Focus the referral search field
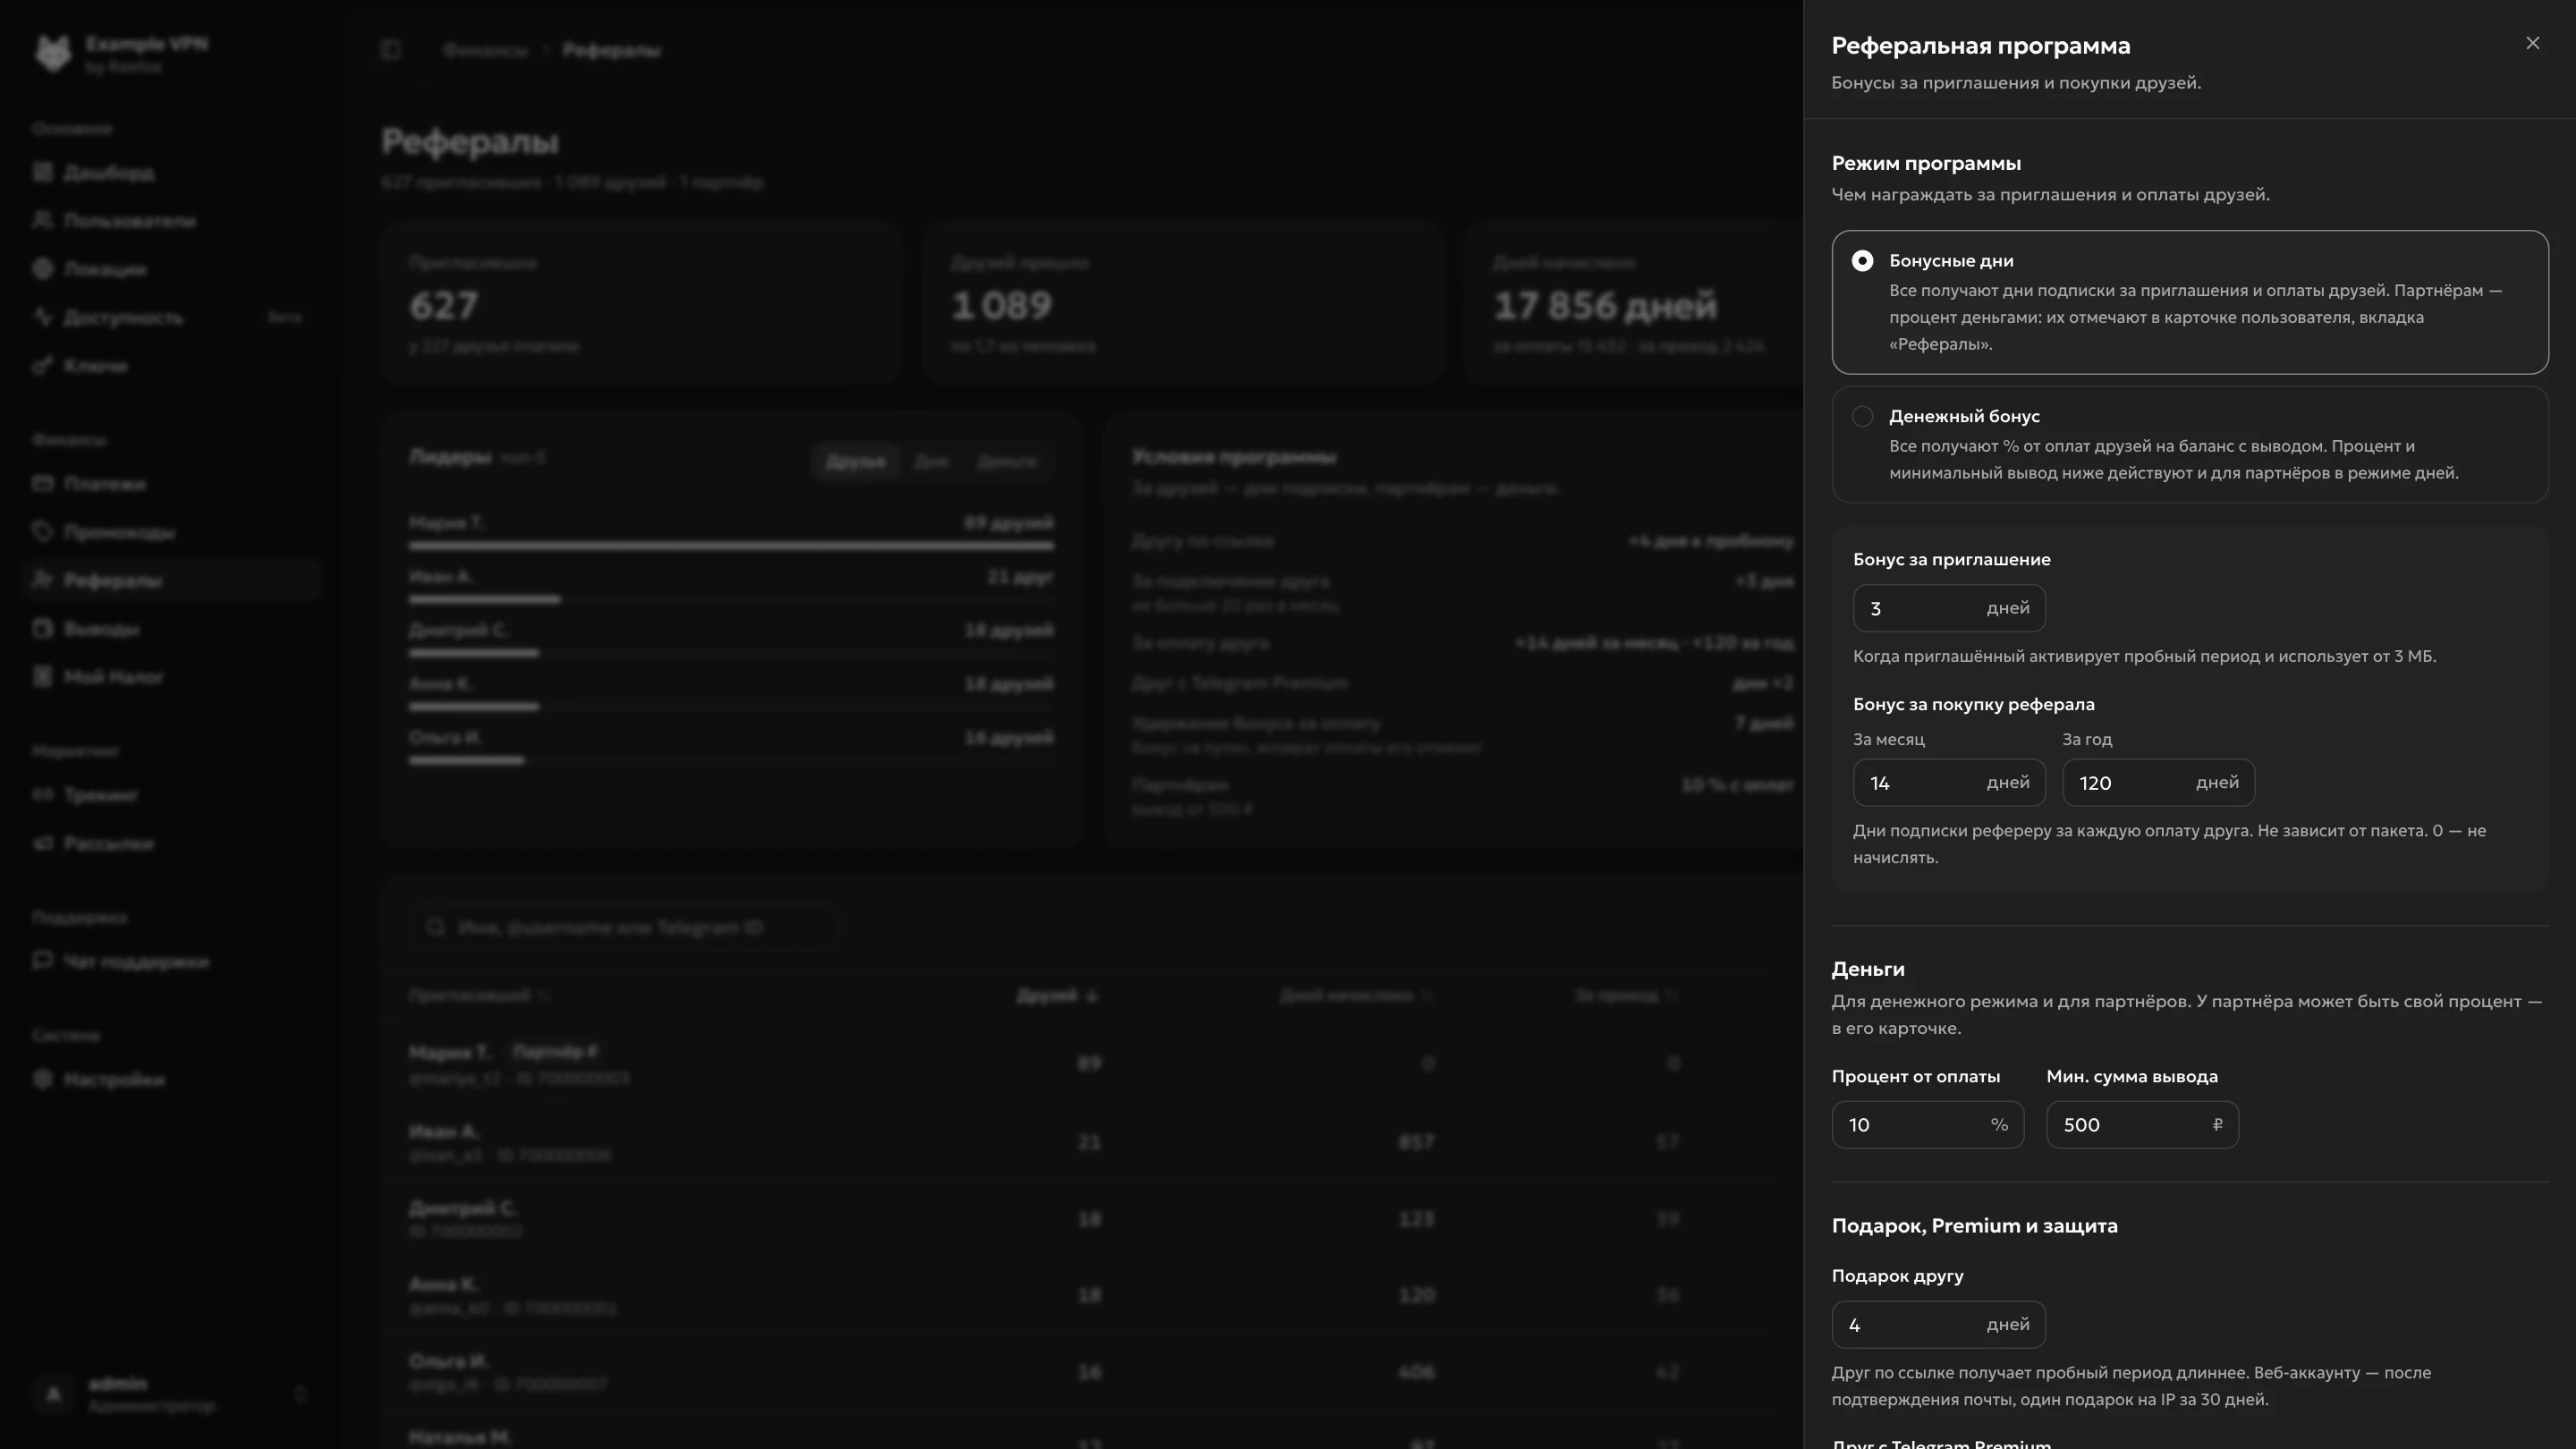The width and height of the screenshot is (2576, 1449). pyautogui.click(x=624, y=927)
